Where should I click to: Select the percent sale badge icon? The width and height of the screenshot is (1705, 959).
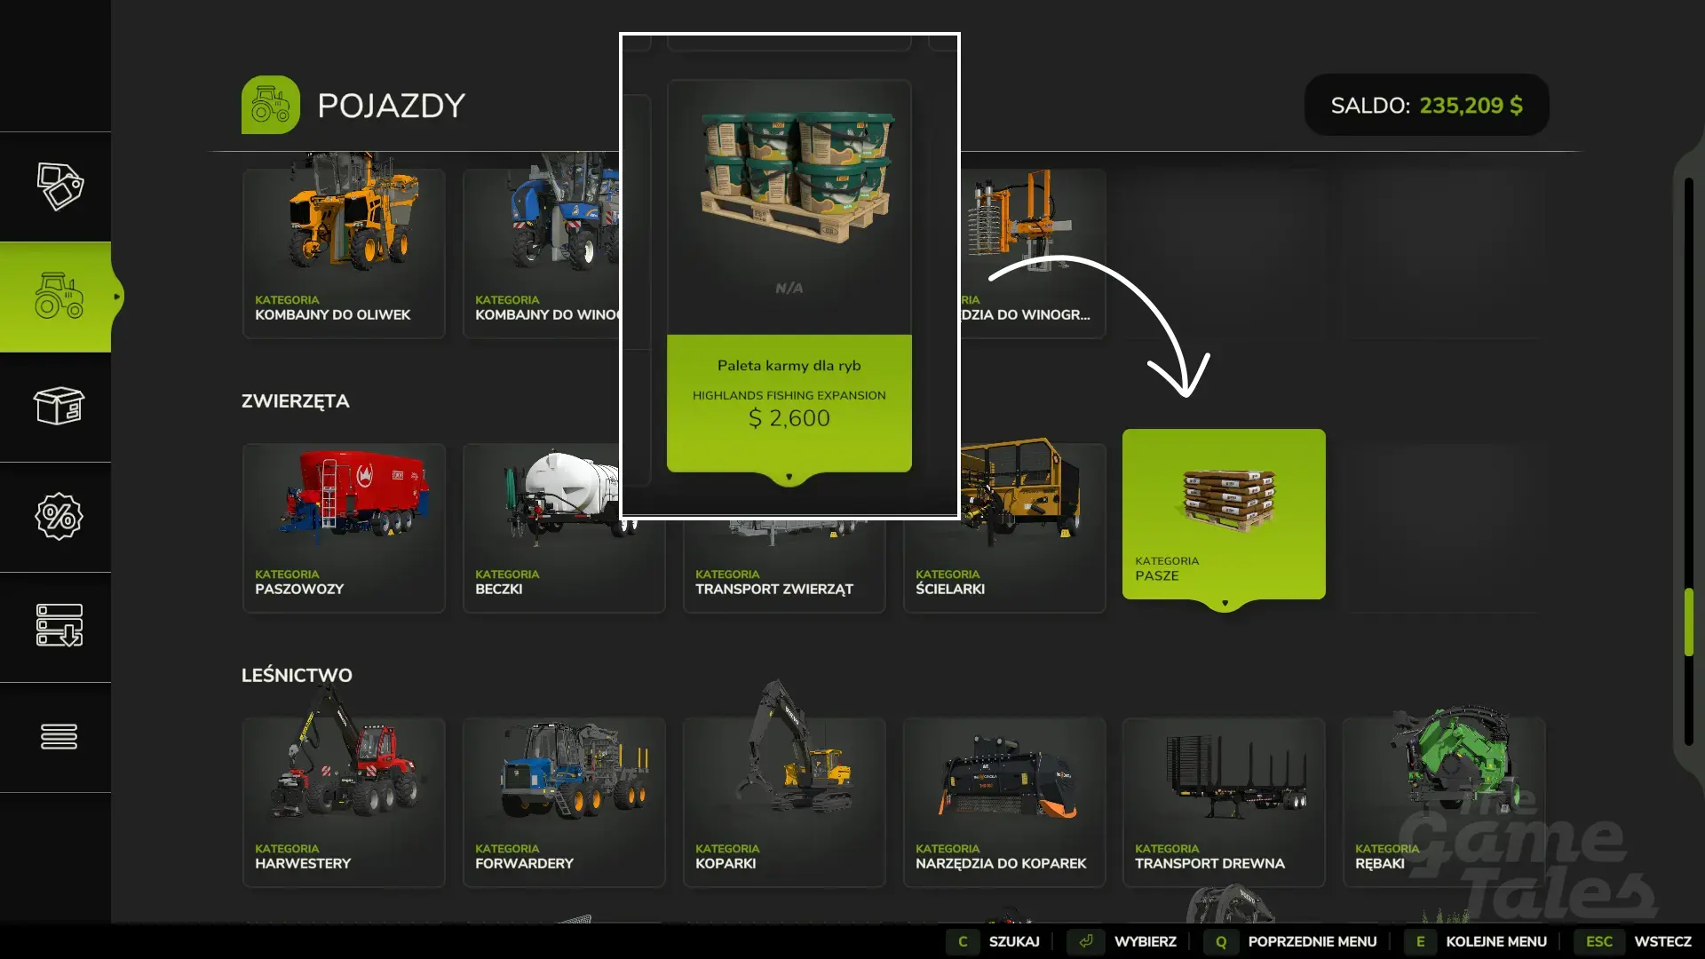(59, 517)
